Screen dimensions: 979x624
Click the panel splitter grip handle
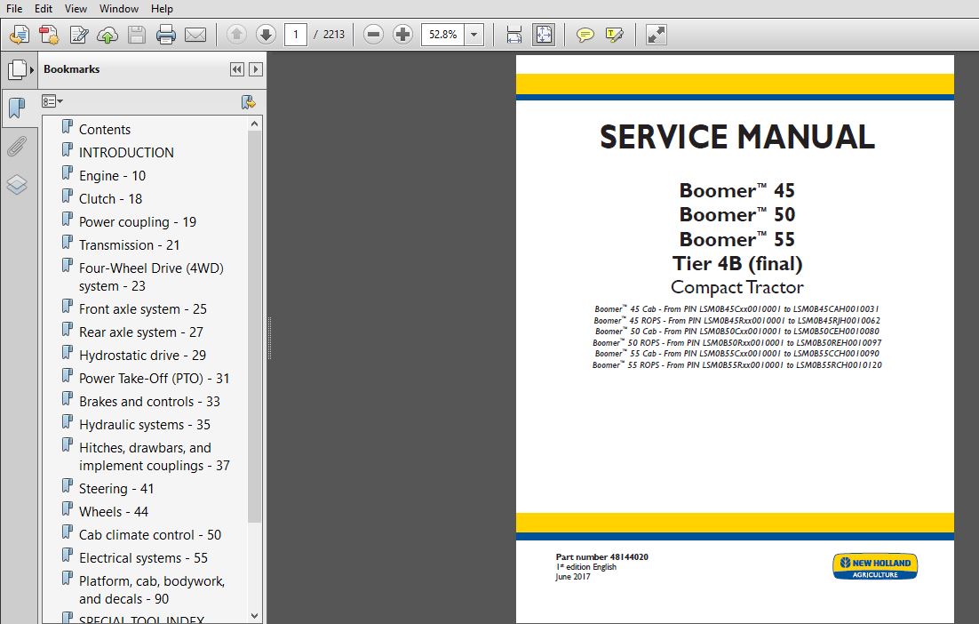(269, 338)
